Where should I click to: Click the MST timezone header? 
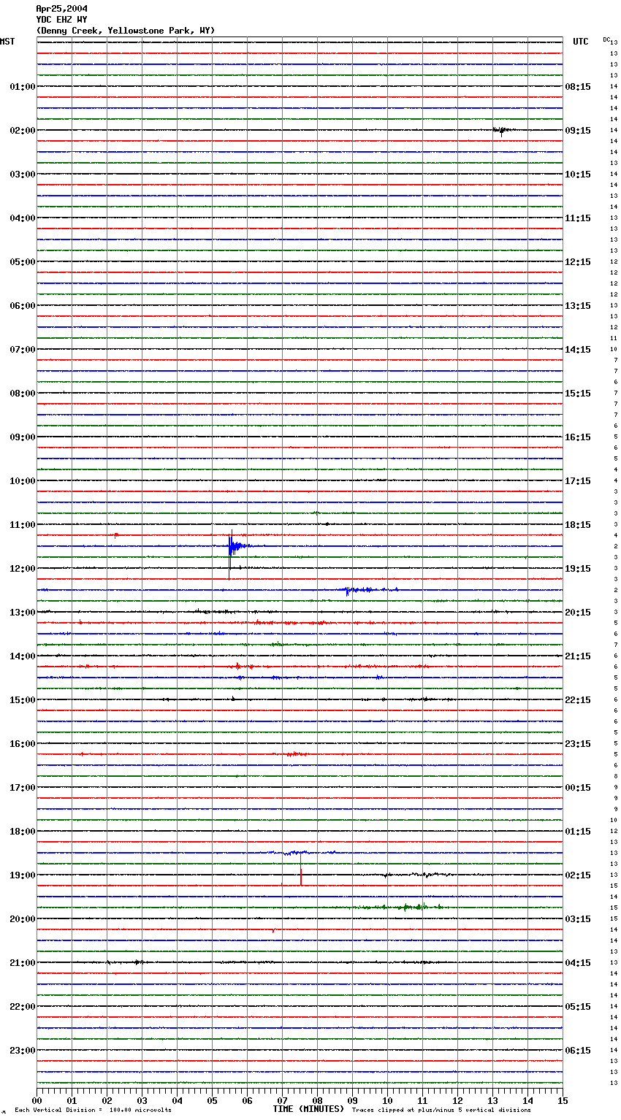pyautogui.click(x=7, y=42)
